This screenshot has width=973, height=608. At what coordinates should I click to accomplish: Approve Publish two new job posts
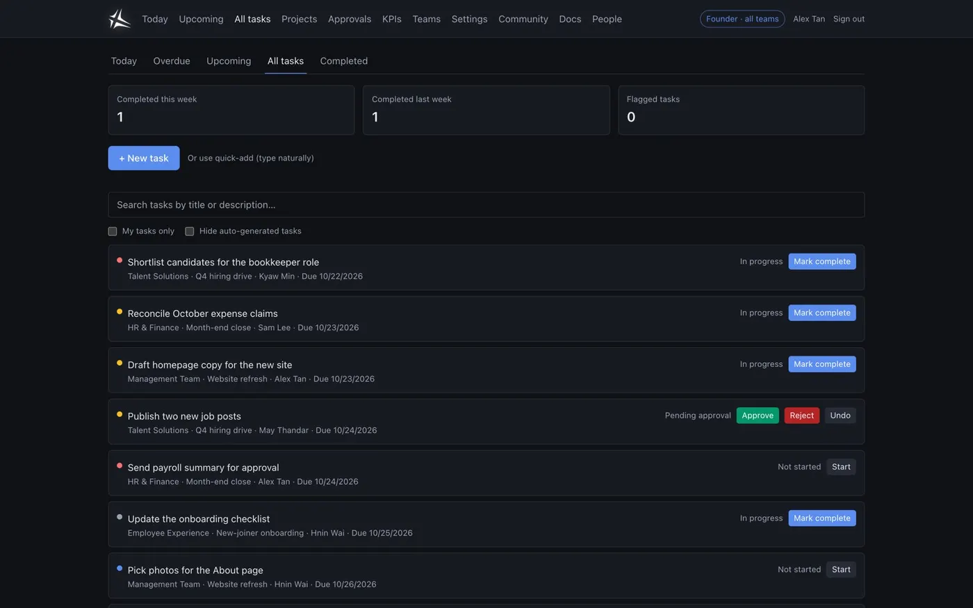point(758,416)
